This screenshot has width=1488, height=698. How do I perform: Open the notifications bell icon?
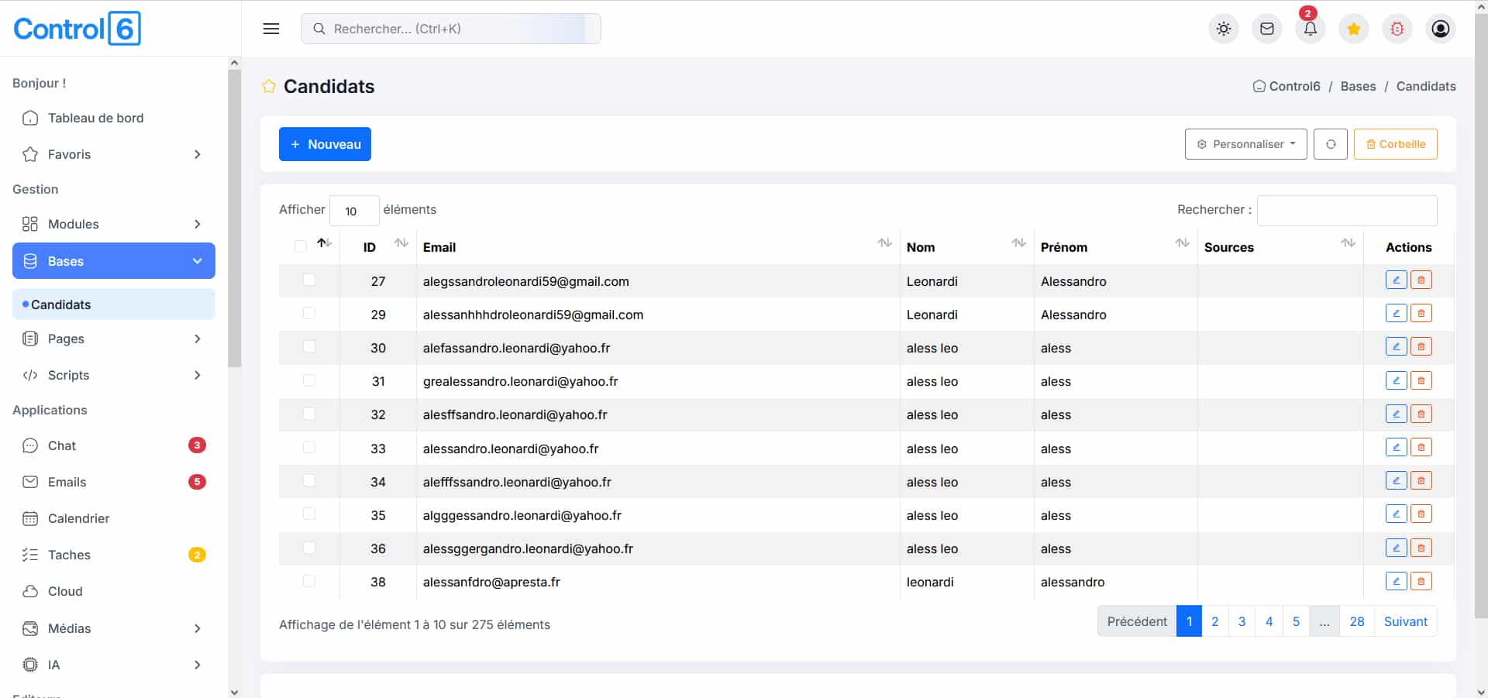coord(1310,29)
